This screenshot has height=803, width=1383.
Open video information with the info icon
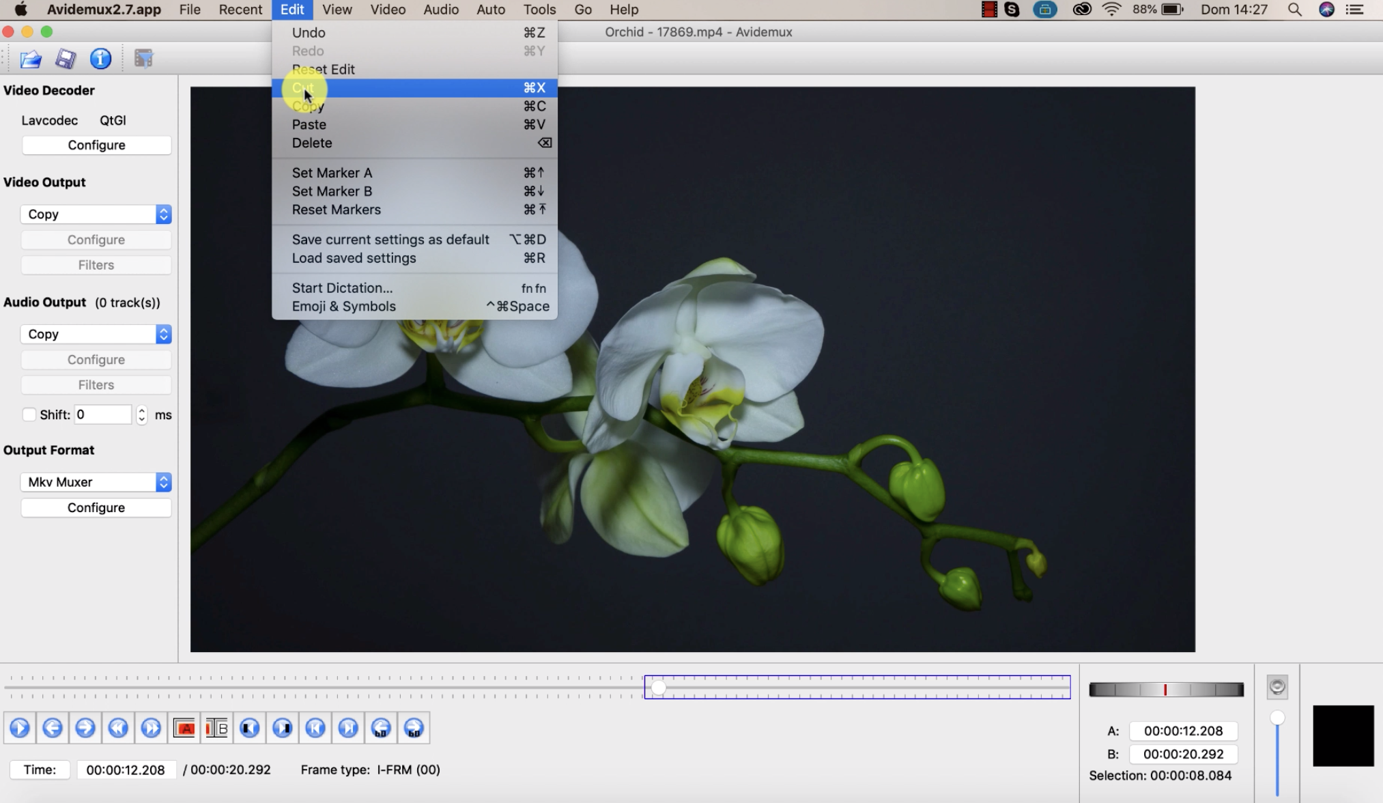[100, 59]
